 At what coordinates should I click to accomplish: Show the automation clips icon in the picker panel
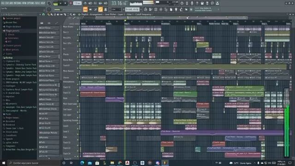pos(56,23)
